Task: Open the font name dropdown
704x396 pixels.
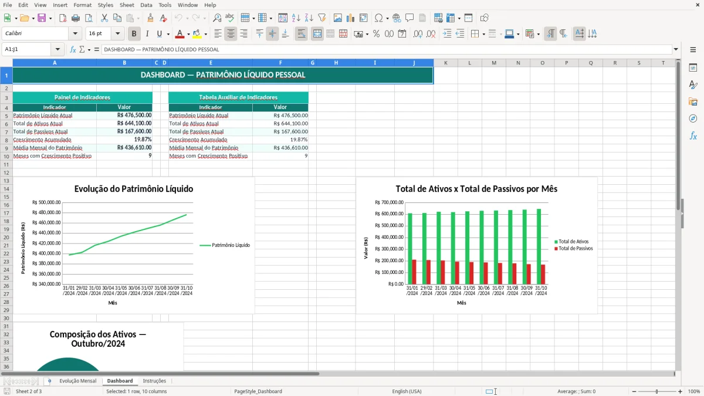Action: 75,34
